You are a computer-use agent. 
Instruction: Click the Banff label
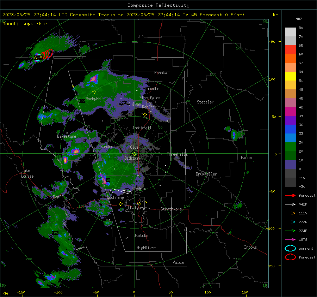[58, 197]
